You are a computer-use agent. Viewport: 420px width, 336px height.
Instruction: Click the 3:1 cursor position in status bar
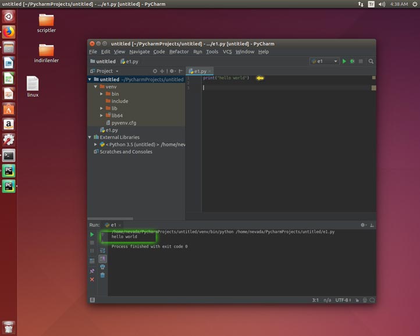pyautogui.click(x=315, y=300)
